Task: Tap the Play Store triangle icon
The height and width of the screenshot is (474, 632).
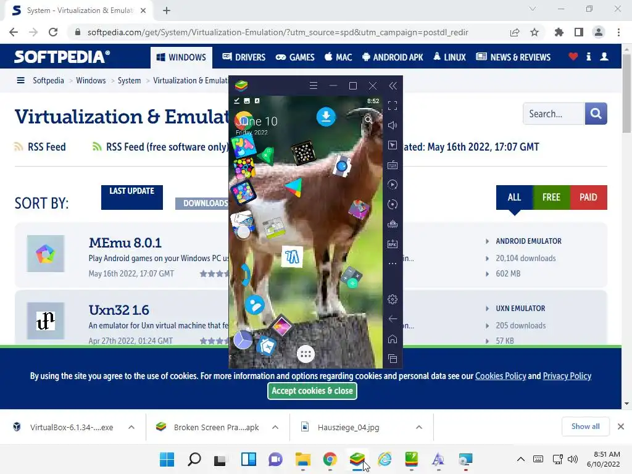Action: (294, 188)
